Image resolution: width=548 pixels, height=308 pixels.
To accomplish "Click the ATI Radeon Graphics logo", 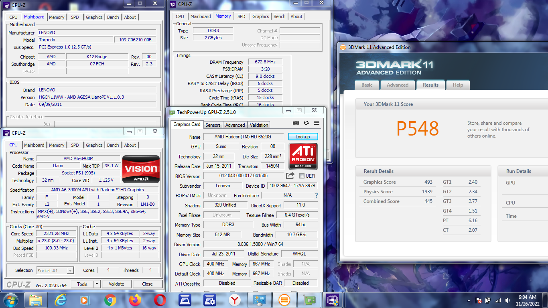I will tap(303, 156).
